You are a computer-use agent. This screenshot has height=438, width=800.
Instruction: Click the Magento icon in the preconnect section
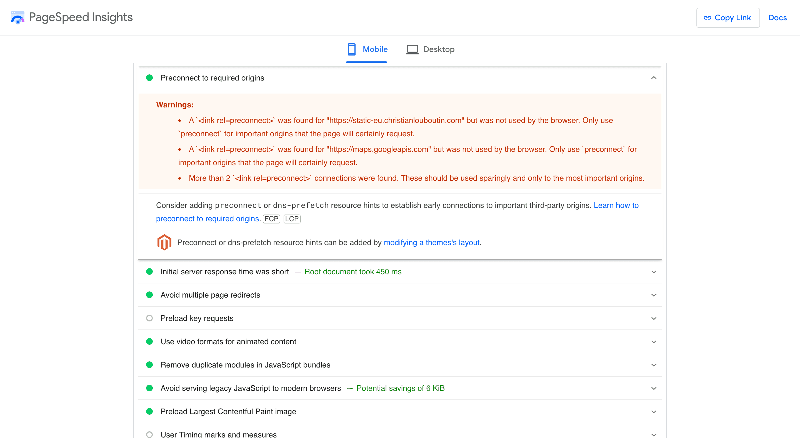click(164, 242)
